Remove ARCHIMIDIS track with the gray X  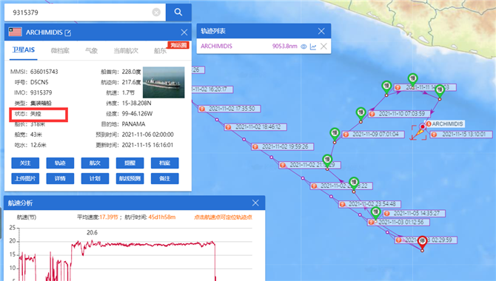(324, 47)
